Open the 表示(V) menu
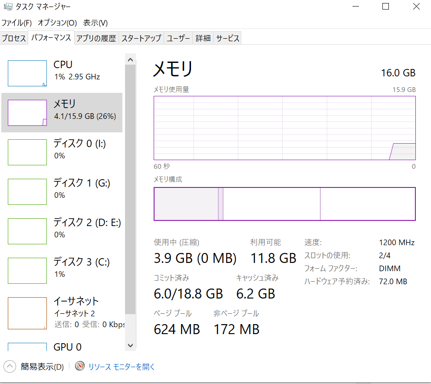 [95, 23]
